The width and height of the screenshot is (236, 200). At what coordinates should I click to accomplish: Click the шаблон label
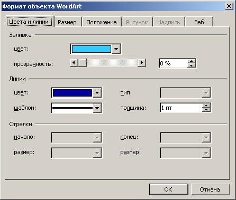click(25, 108)
